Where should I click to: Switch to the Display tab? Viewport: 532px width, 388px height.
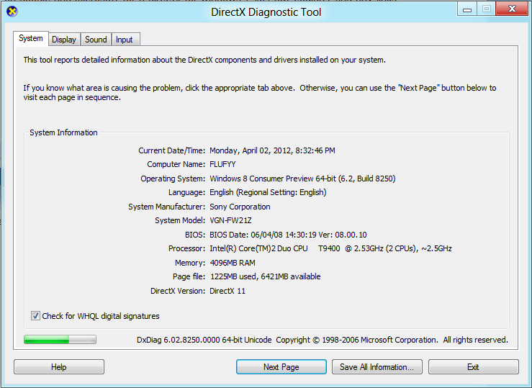point(64,40)
